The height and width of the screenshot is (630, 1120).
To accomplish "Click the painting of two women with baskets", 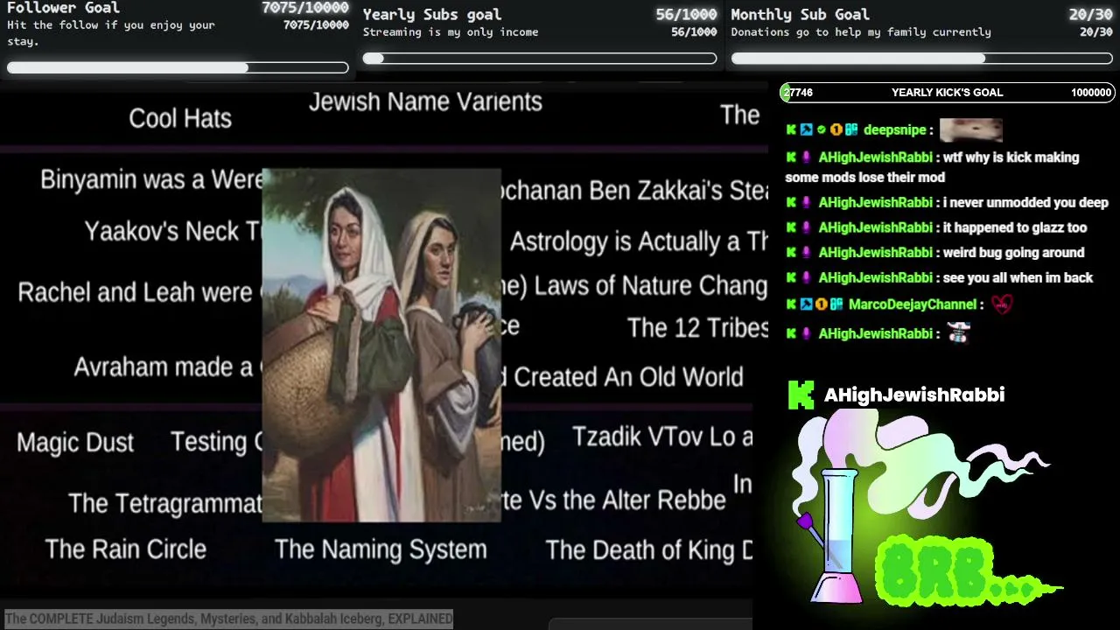I will [381, 346].
